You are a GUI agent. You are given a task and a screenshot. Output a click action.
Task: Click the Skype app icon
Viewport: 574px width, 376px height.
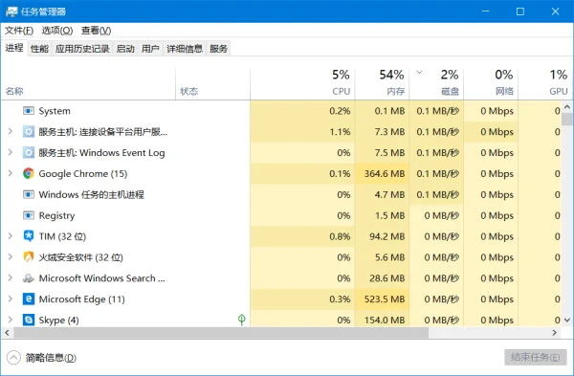pyautogui.click(x=29, y=320)
